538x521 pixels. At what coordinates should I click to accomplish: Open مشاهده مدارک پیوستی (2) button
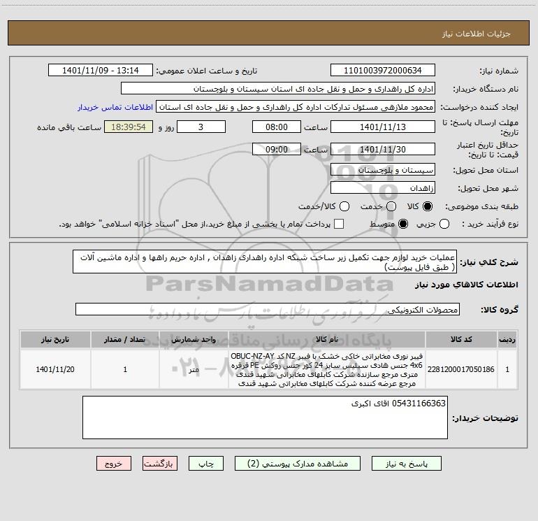coord(298,464)
